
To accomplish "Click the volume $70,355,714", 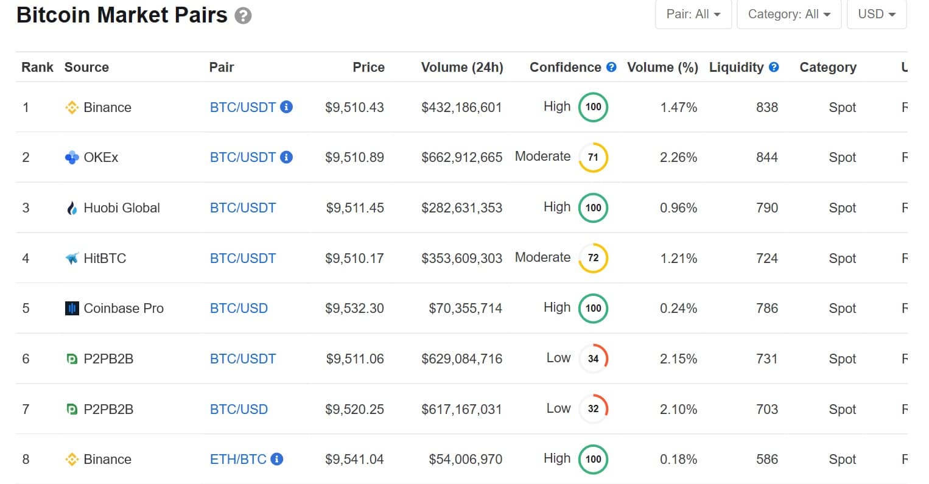I will pyautogui.click(x=465, y=309).
